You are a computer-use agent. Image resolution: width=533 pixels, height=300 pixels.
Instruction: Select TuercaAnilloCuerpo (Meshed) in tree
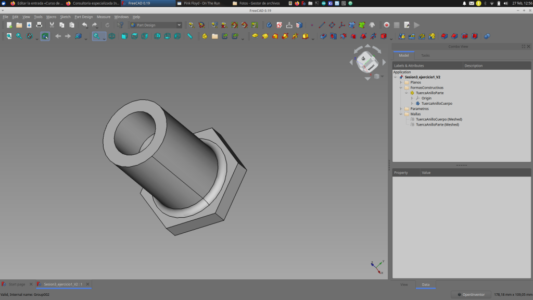(x=439, y=119)
